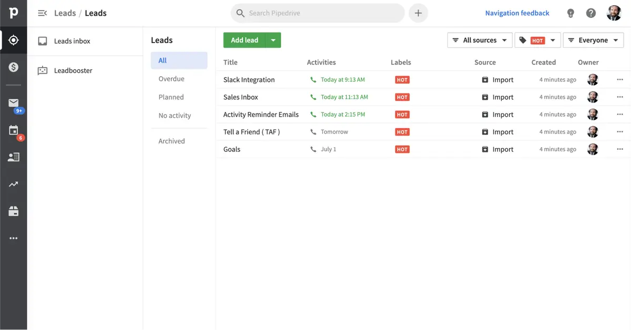Click the phone icon for Goals lead
Image resolution: width=631 pixels, height=330 pixels.
tap(313, 149)
